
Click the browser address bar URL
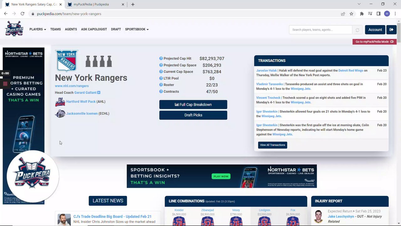click(69, 14)
